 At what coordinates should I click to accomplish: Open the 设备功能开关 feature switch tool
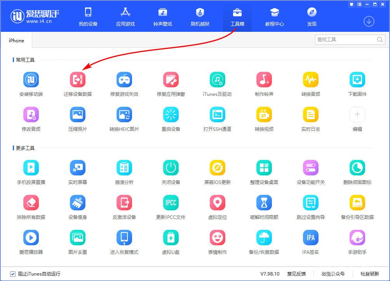coord(311,167)
